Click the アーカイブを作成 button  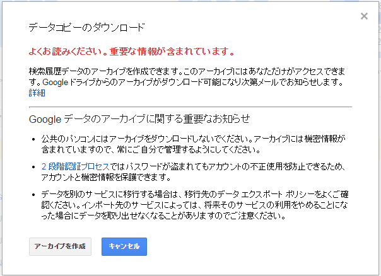pos(60,246)
